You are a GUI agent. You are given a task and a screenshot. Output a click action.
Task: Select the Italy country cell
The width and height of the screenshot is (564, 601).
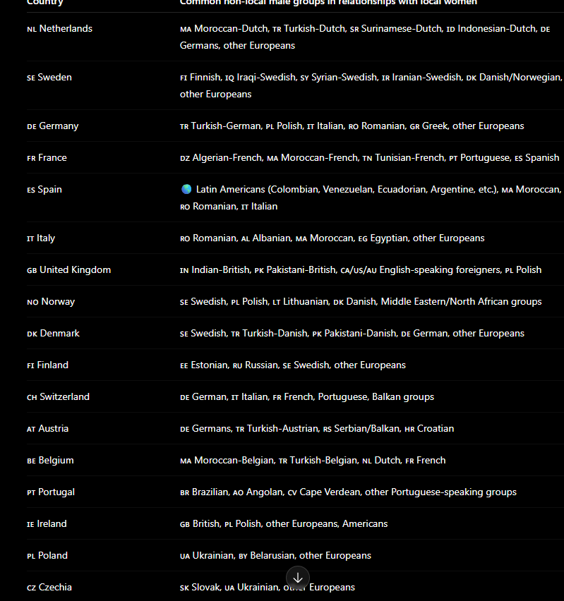click(41, 238)
